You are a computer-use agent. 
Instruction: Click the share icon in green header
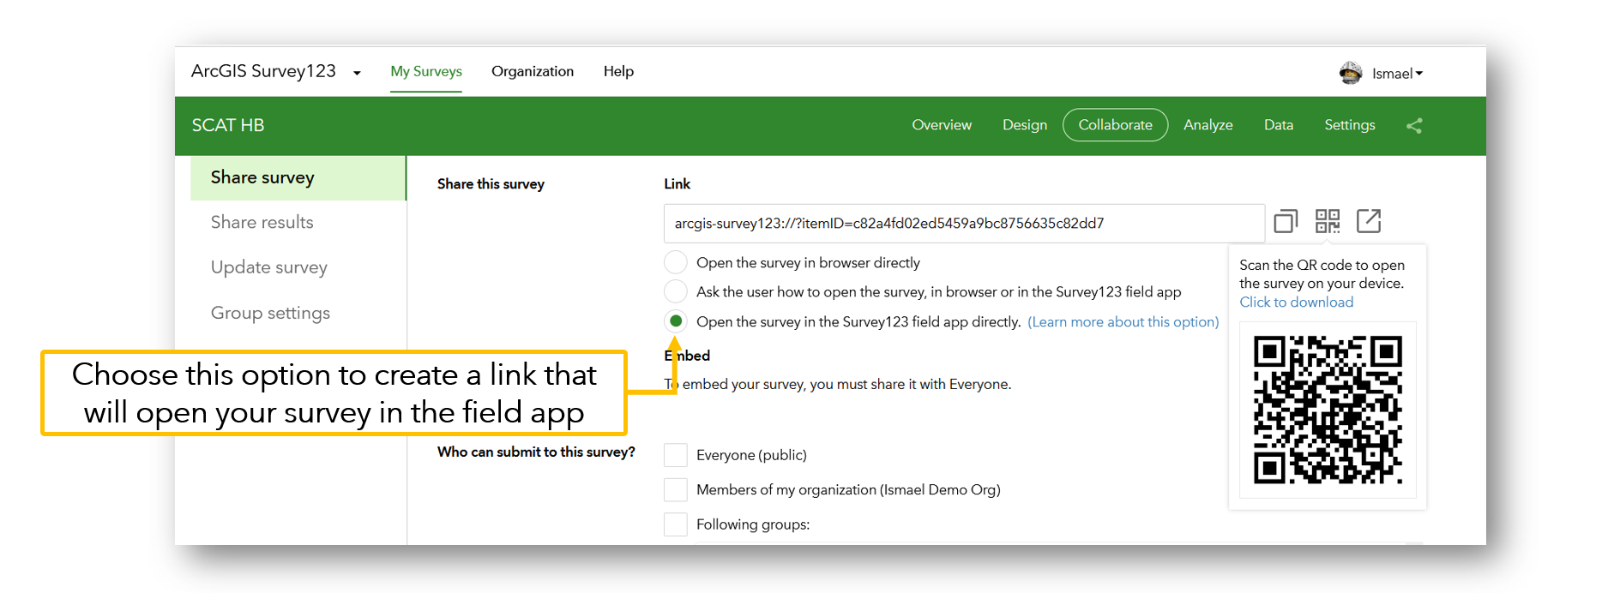point(1414,126)
